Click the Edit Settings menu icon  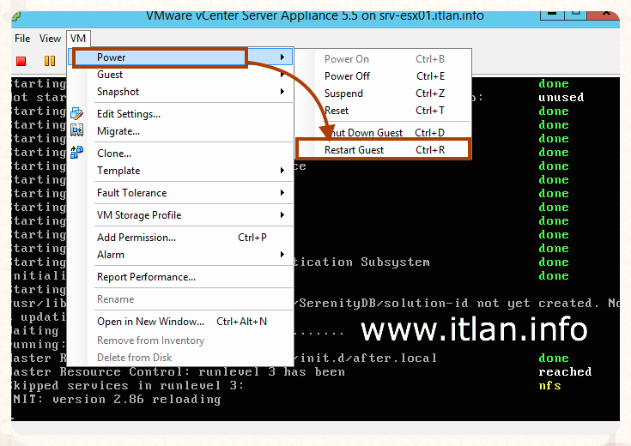77,114
